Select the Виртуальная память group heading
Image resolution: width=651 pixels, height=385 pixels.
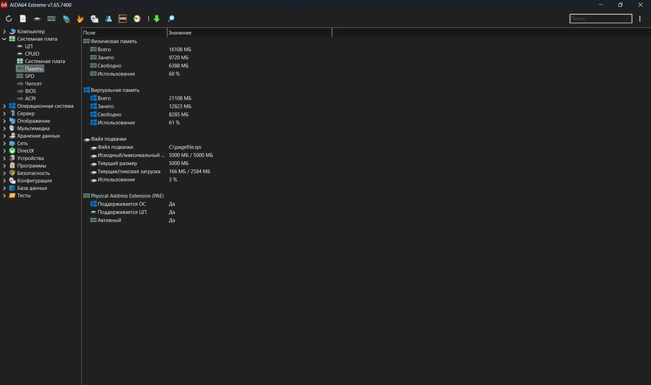[x=115, y=90]
